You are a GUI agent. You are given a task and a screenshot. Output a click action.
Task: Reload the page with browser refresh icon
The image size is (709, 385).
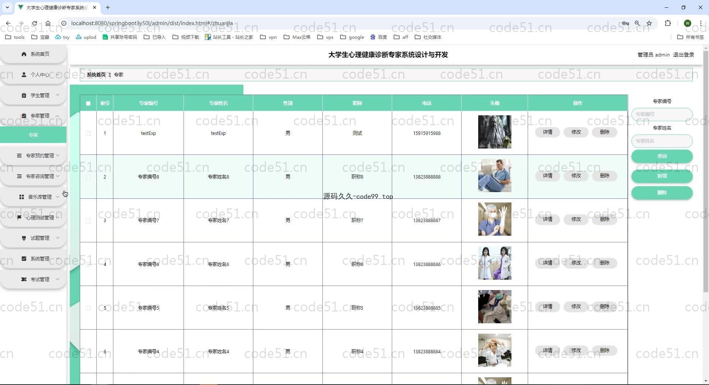34,23
